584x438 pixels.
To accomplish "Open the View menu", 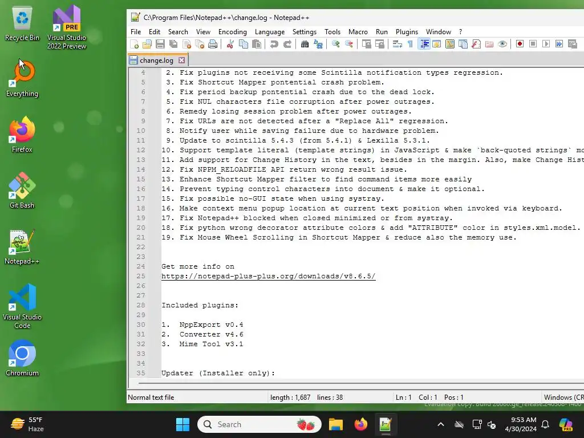I will [203, 32].
